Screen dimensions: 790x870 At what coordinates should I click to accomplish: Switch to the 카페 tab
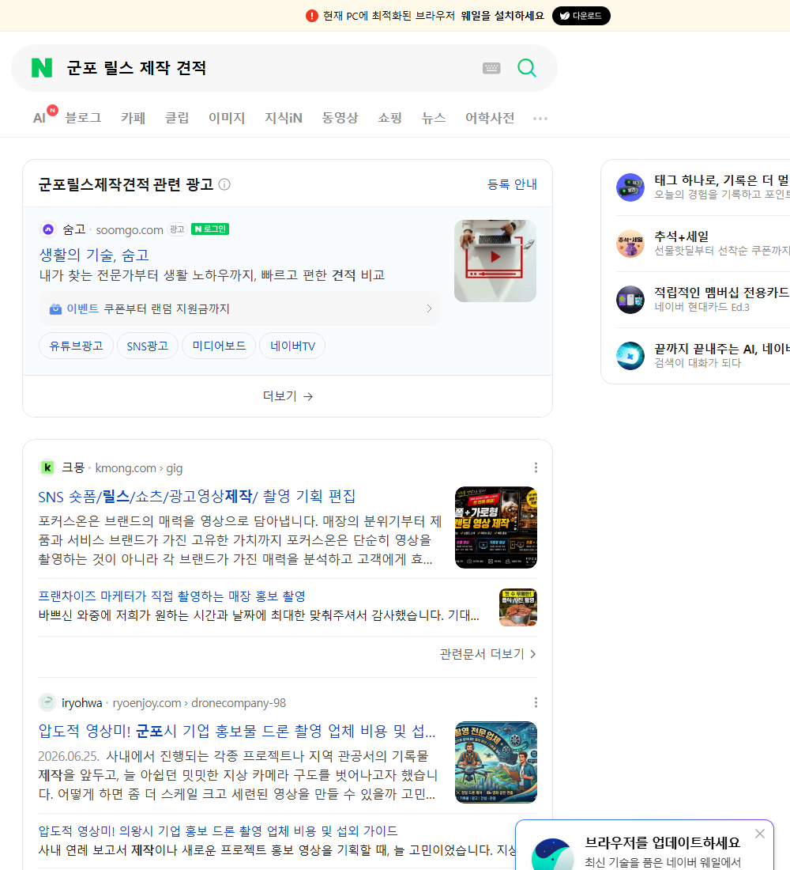[133, 118]
